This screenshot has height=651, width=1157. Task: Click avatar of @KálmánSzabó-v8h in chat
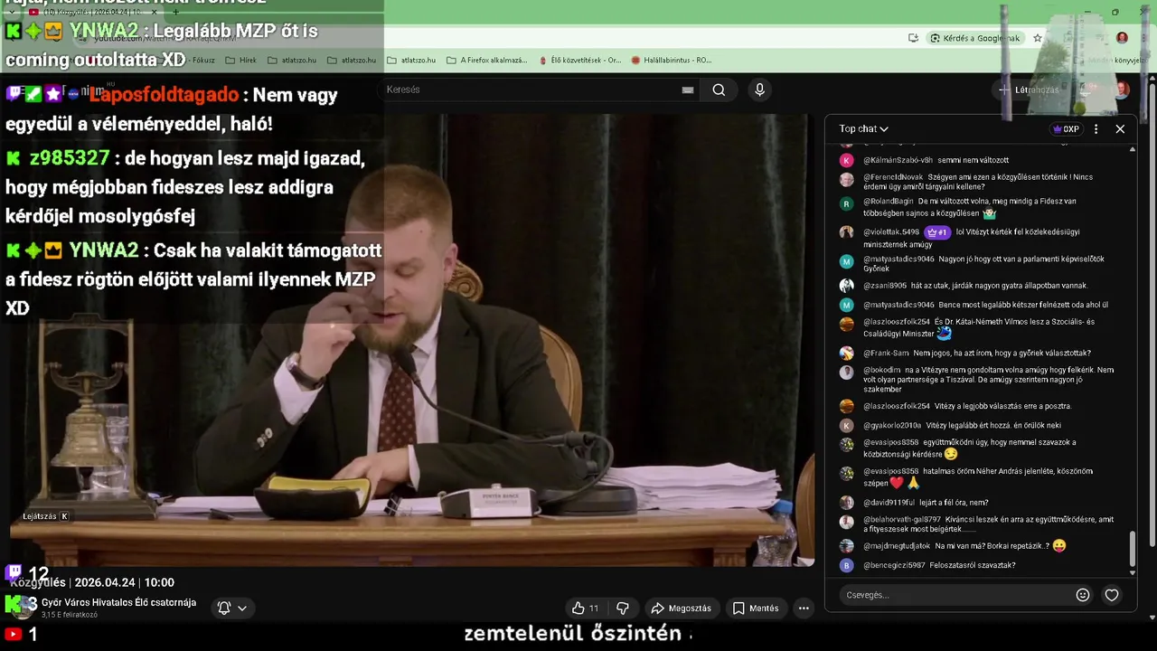[846, 160]
